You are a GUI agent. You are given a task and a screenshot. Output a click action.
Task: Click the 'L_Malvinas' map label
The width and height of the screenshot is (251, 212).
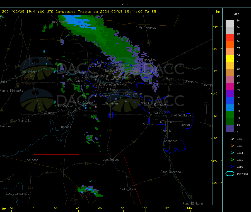110,103
